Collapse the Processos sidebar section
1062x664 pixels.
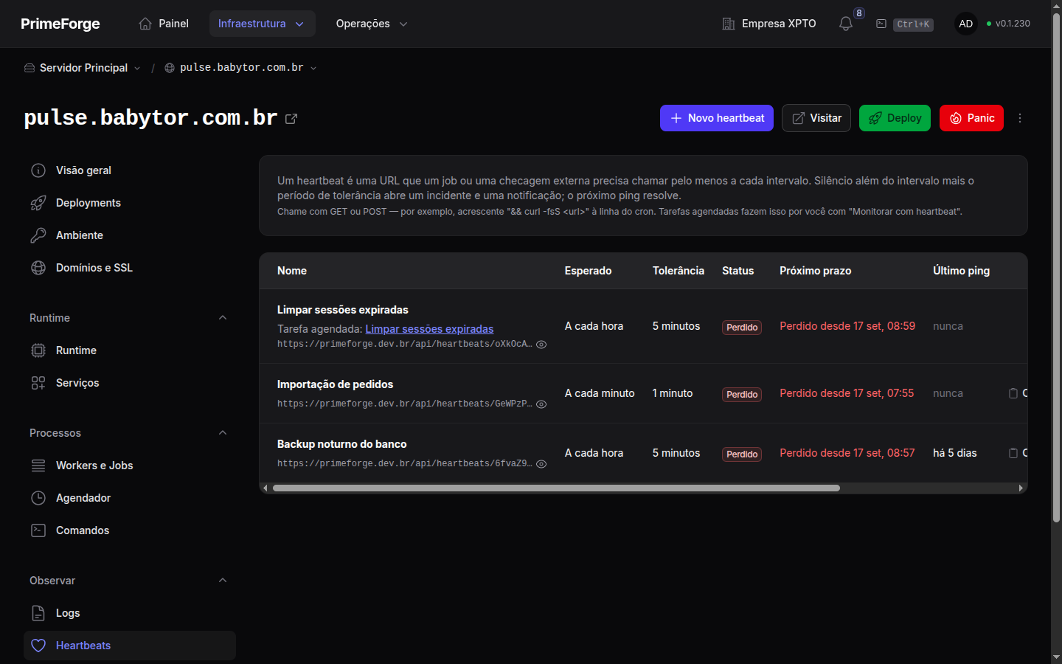point(223,433)
